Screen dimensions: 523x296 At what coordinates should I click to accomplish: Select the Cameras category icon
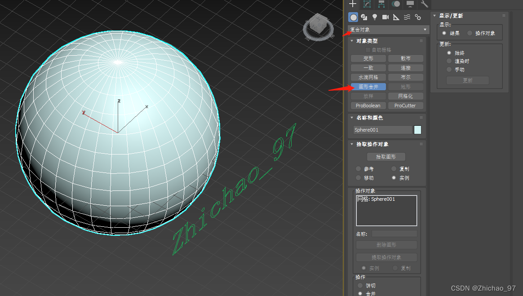tap(385, 17)
